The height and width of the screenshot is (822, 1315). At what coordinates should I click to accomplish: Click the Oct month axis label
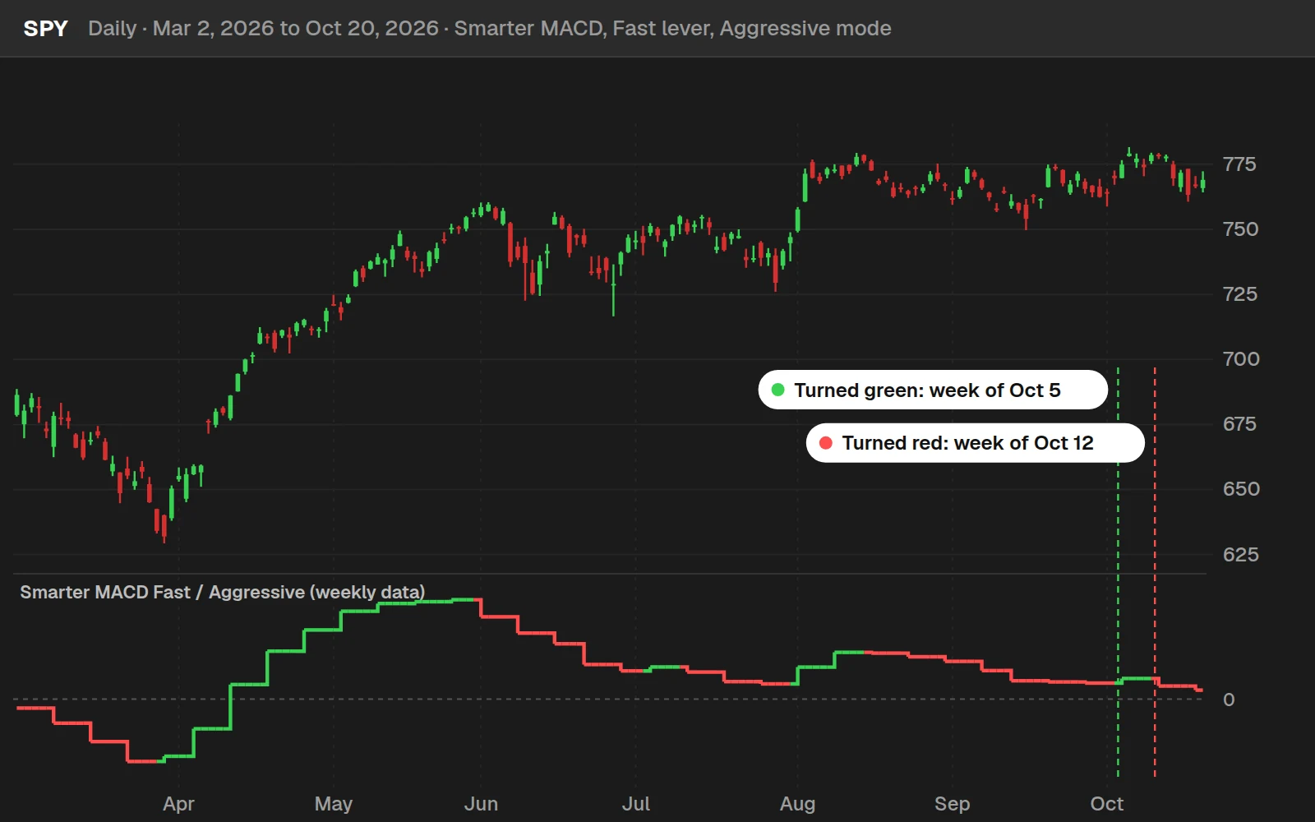[1106, 804]
